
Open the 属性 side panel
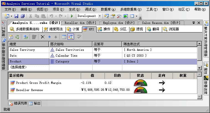tap(206, 68)
